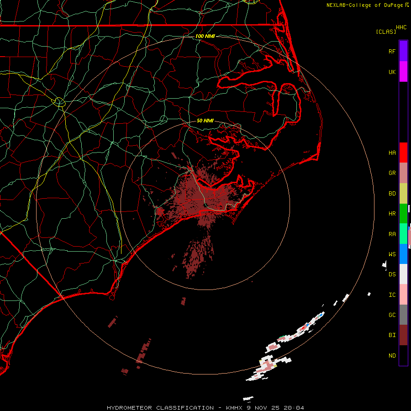Click the ND legend label

(x=392, y=356)
